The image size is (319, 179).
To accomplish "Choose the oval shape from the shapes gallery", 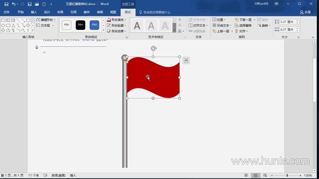I will click(3, 26).
